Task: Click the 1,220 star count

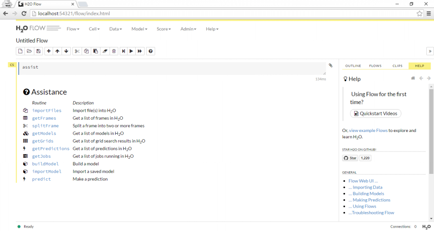Action: coord(365,158)
